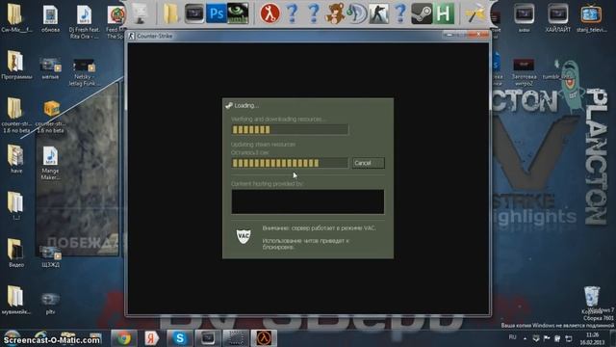The image size is (616, 347).
Task: Open the TV icon at top right
Action: (x=591, y=18)
